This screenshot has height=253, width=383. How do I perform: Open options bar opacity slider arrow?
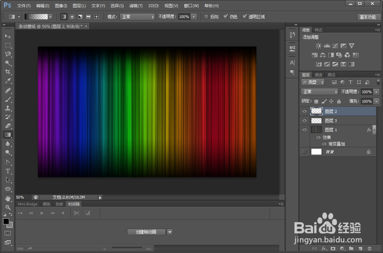click(194, 16)
